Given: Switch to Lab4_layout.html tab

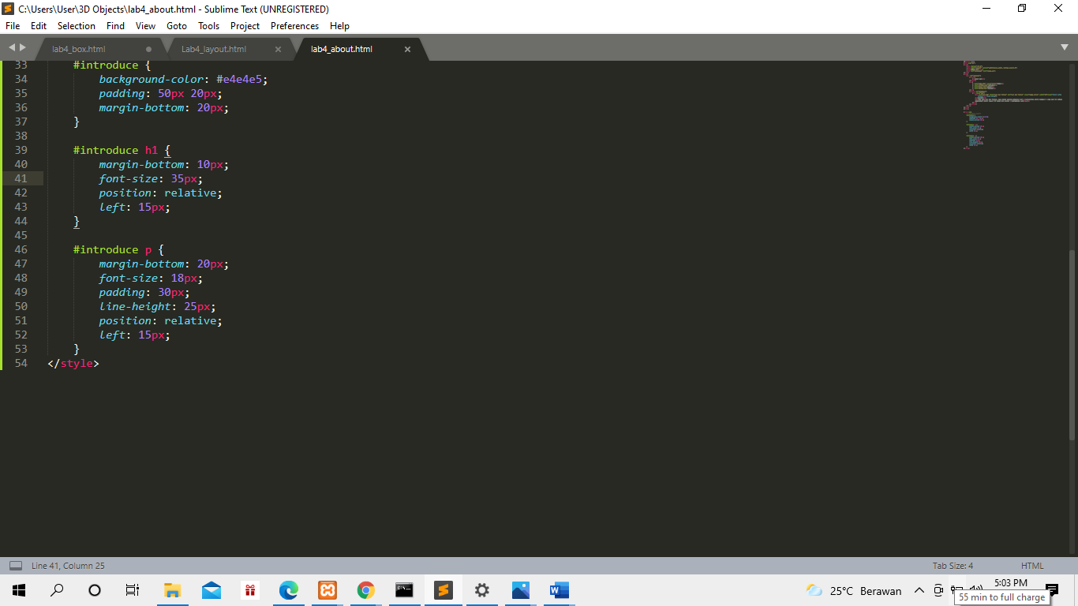Looking at the screenshot, I should coord(214,49).
